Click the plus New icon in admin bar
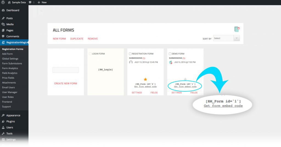281x147 pixels. click(39, 2)
